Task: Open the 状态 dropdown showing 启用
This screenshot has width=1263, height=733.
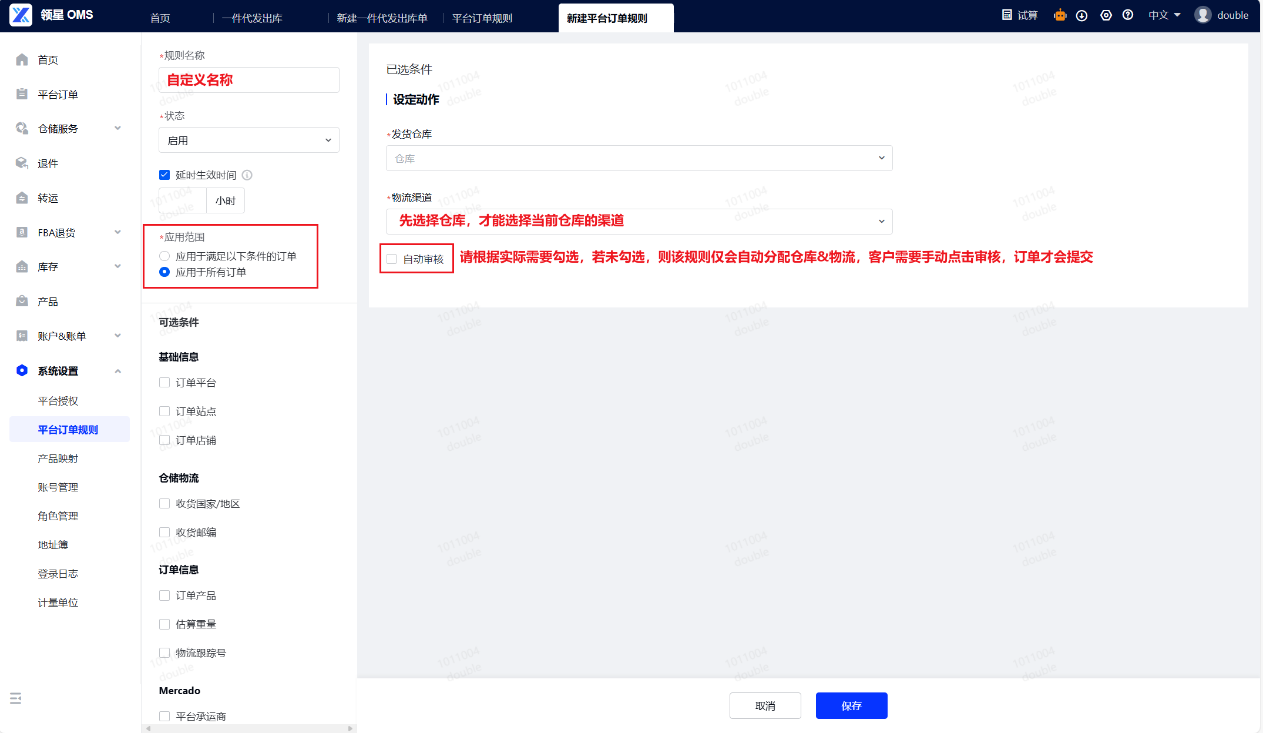Action: click(248, 140)
